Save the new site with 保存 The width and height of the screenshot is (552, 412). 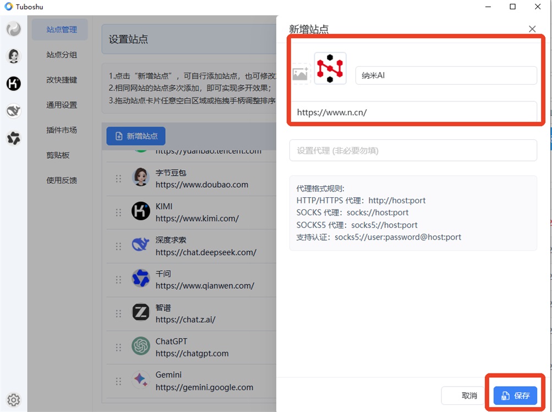515,395
